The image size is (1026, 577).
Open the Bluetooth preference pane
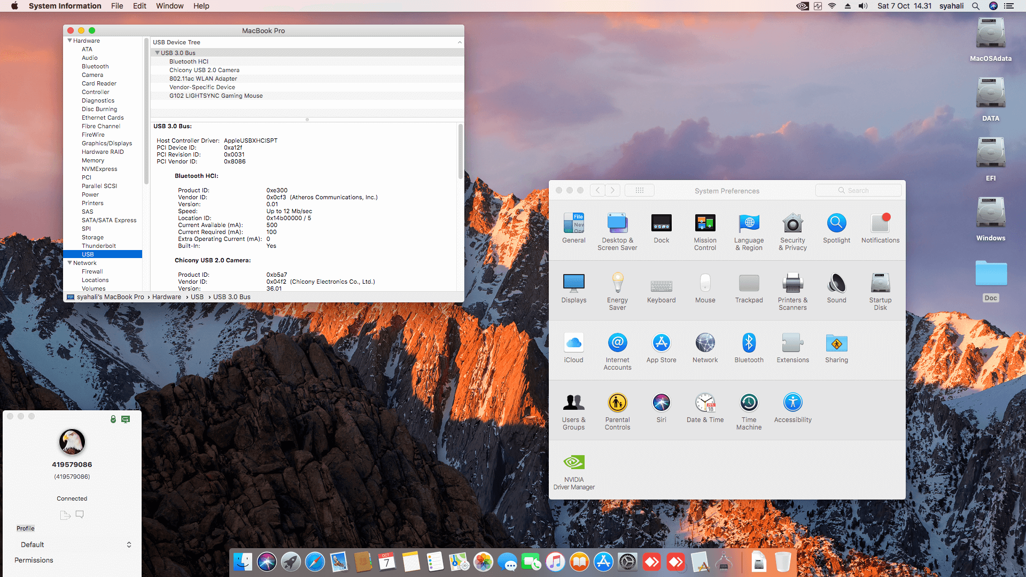coord(749,344)
